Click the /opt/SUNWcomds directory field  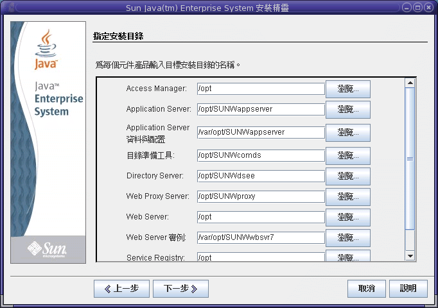pos(261,155)
